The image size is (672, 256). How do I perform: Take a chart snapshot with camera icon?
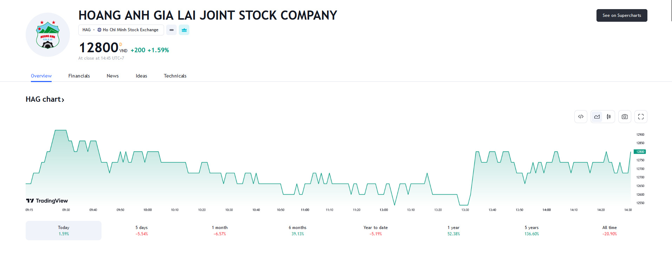pos(625,117)
